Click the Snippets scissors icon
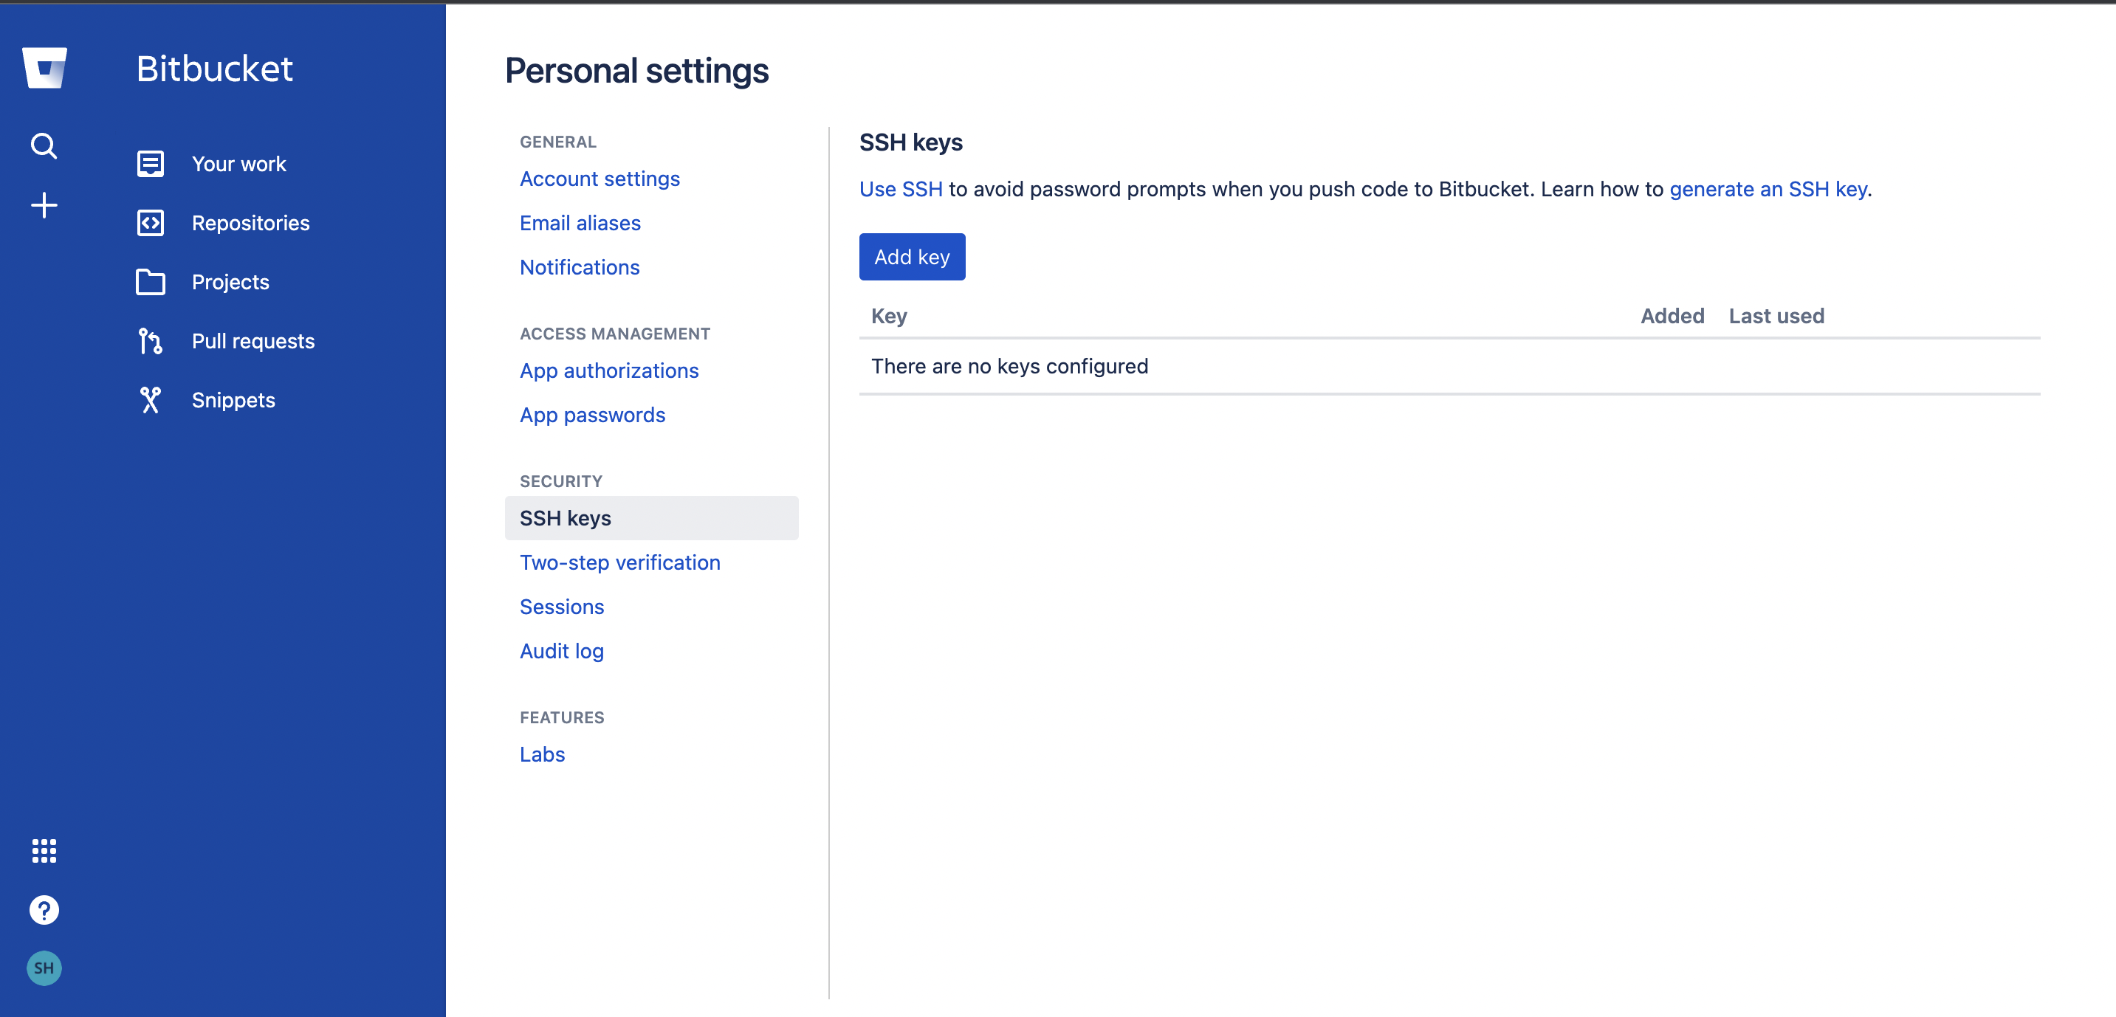Screen dimensions: 2116x1017 (151, 401)
